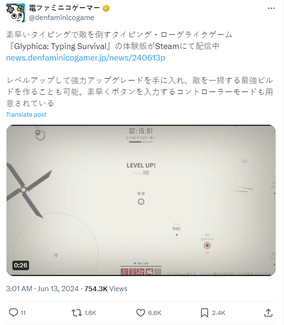Play the Glyphica gameplay video
This screenshot has height=325, width=284.
tap(141, 200)
